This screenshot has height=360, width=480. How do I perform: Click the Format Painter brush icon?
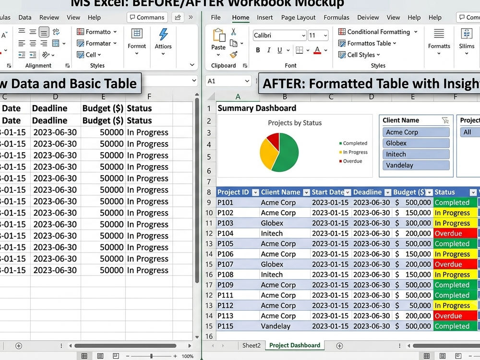pos(234,55)
